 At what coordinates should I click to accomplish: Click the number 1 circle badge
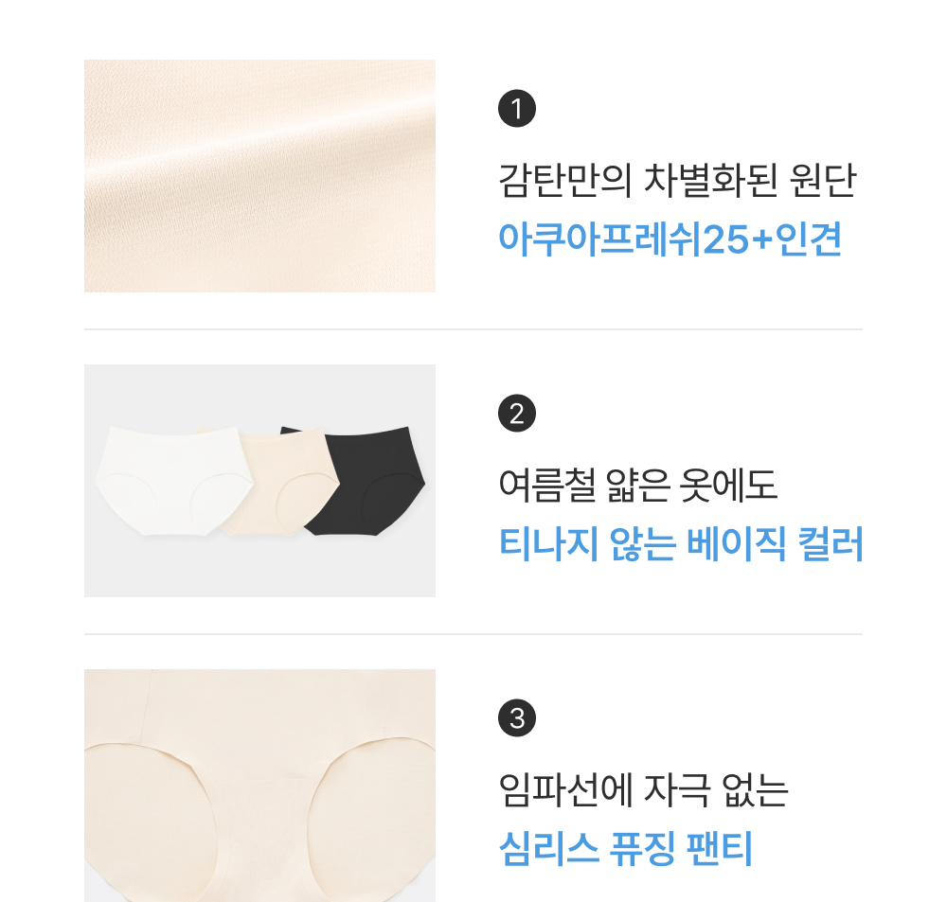coord(516,109)
